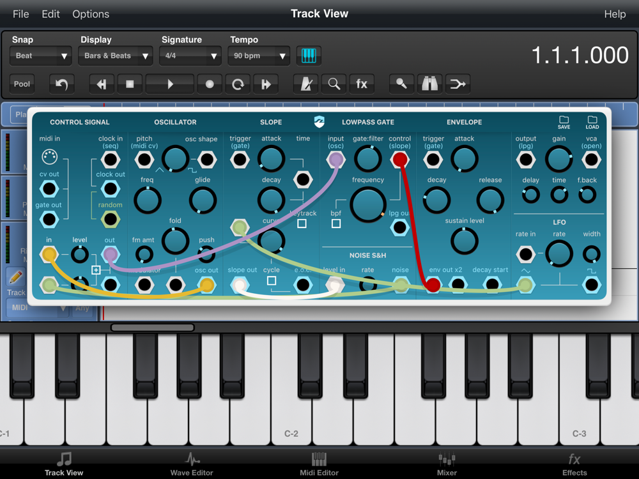
Task: Toggle the plus box below level knob
Action: pyautogui.click(x=96, y=270)
